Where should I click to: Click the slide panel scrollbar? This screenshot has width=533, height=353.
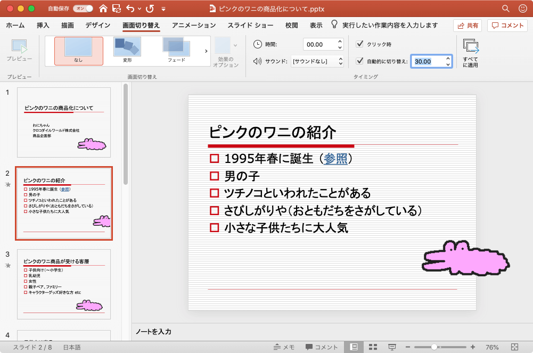click(x=126, y=134)
